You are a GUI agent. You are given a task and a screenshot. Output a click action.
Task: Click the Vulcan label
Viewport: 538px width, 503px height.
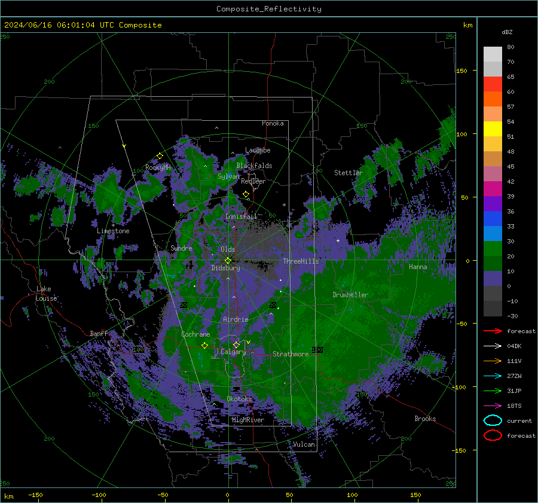304,444
